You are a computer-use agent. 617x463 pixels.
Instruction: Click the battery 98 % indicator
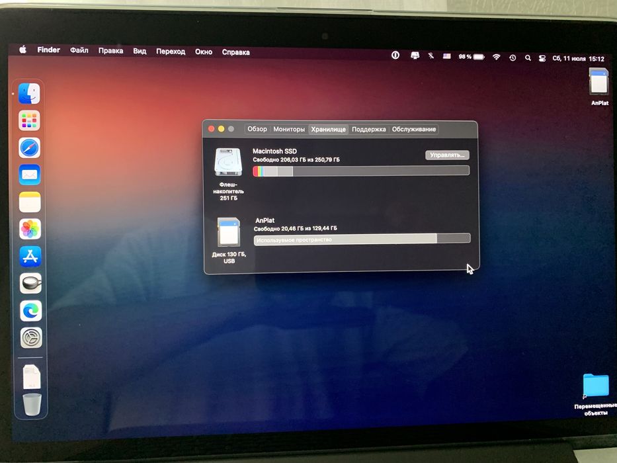(x=472, y=57)
